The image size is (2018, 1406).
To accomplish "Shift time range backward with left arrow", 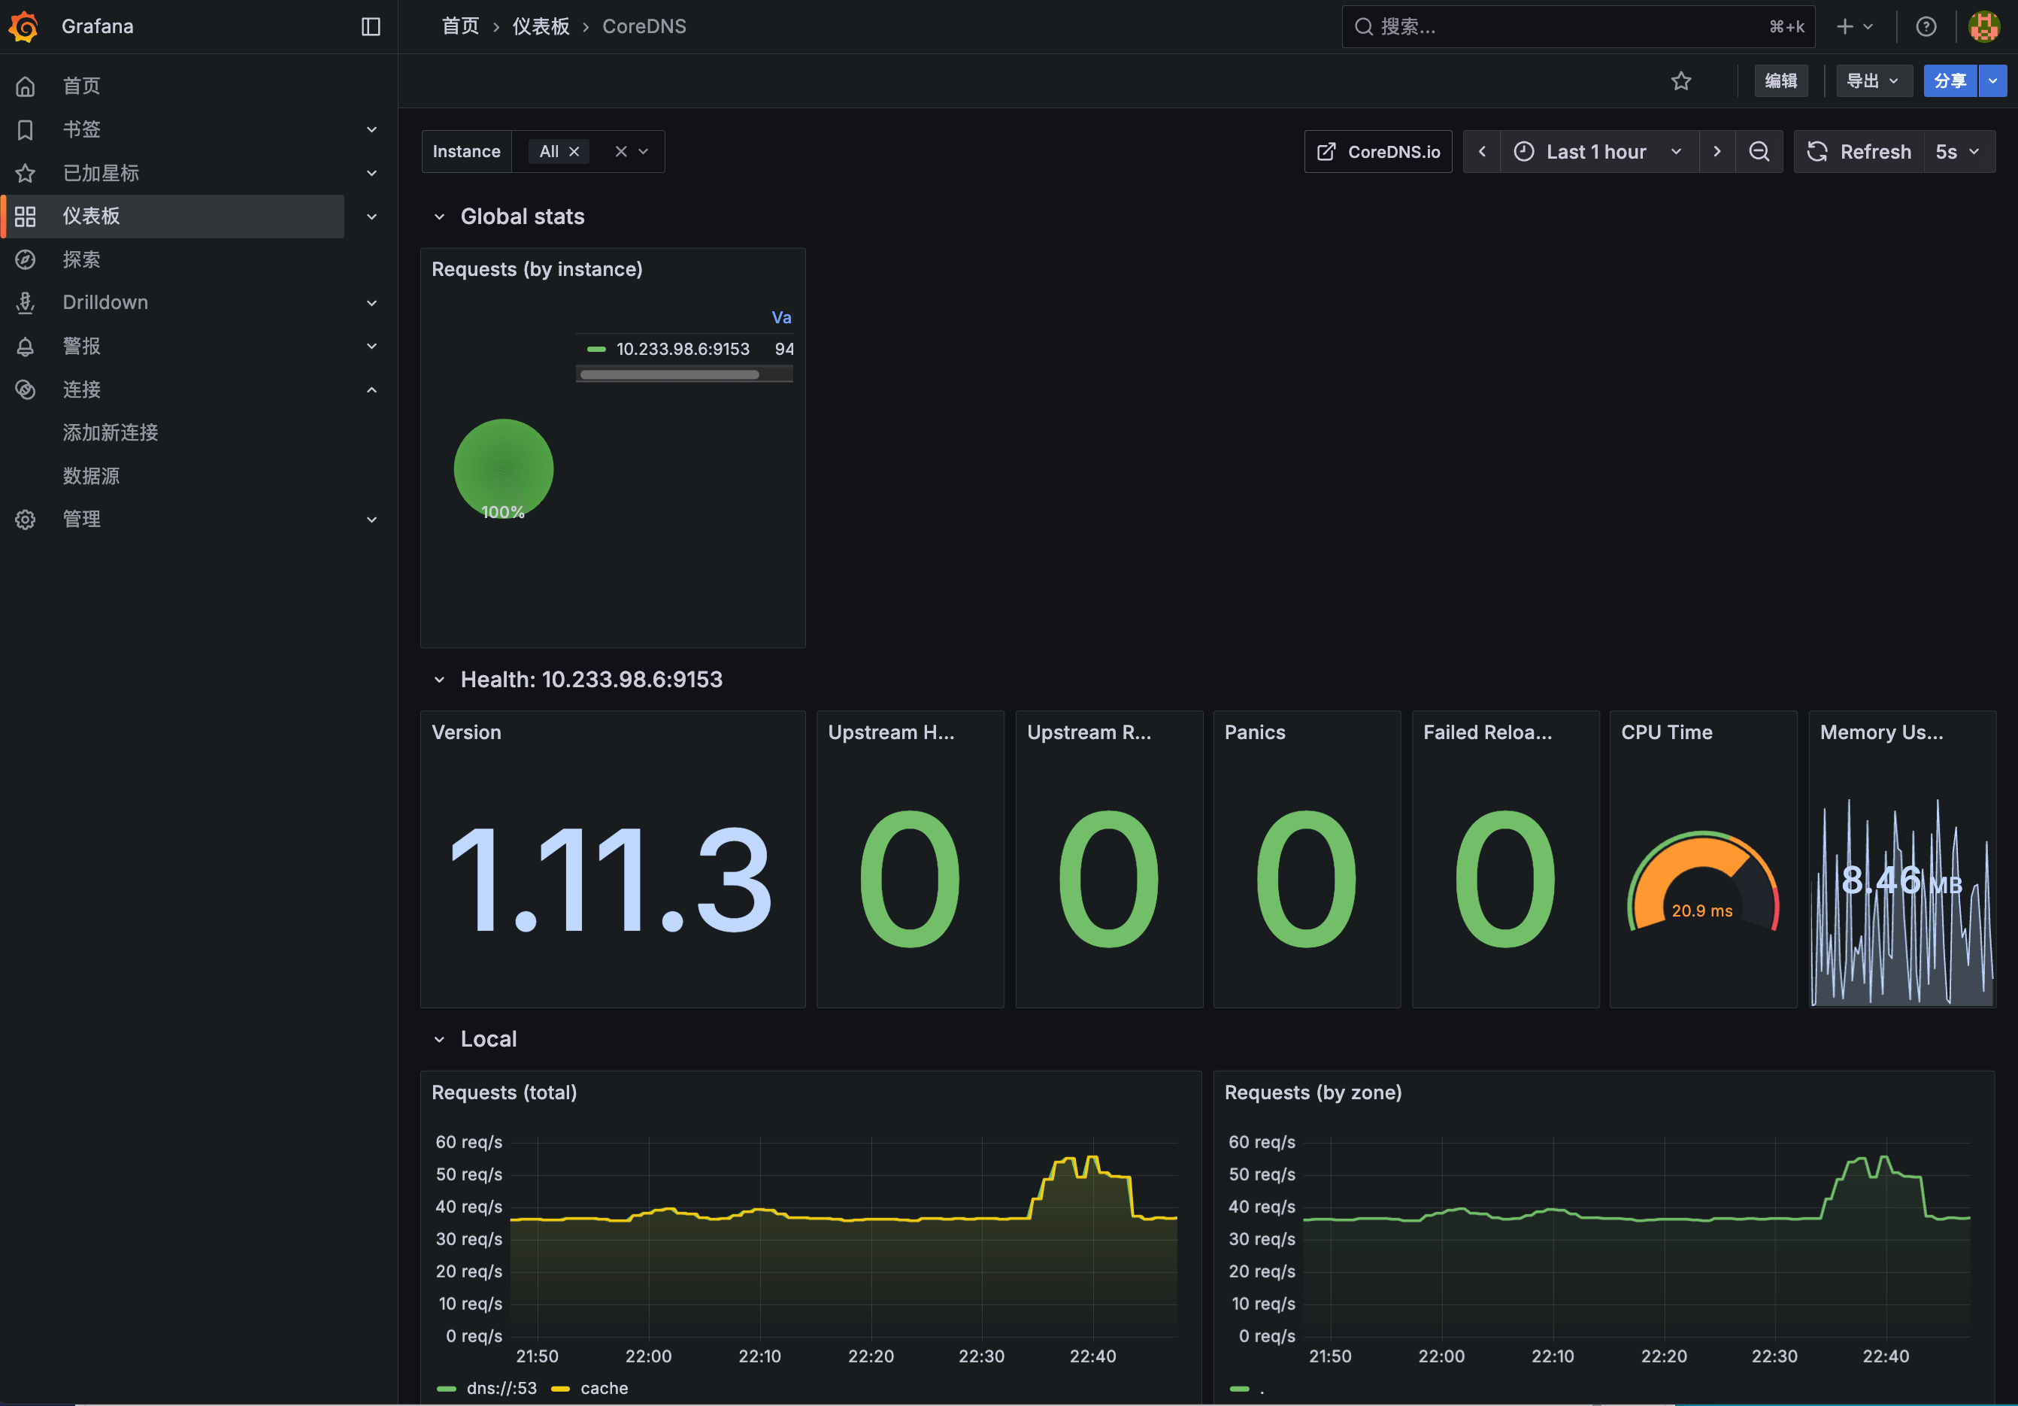I will 1482,152.
